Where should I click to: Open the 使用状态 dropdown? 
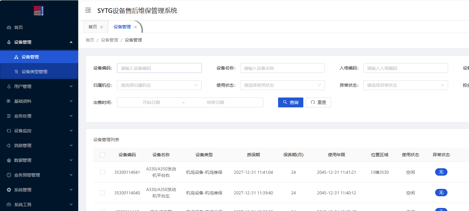pos(282,85)
